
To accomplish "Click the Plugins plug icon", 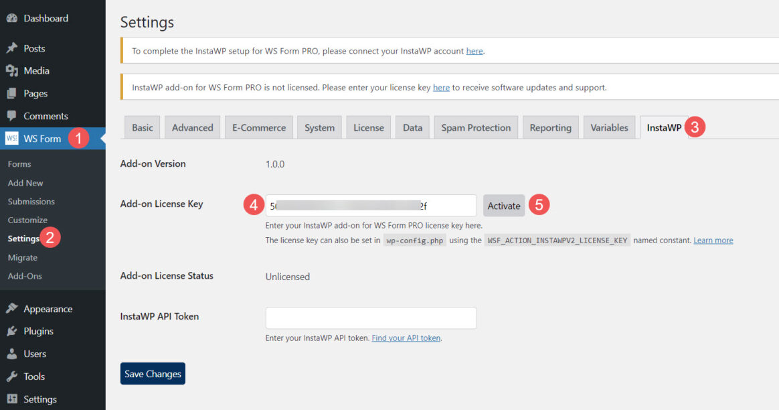I will click(x=12, y=331).
